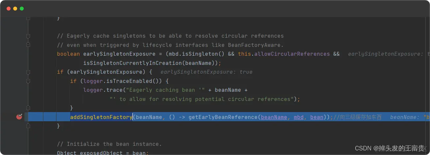This screenshot has height=155, width=430.
Task: Toggle the breakpoint on the addSingletonFactory line
Action: [19, 116]
